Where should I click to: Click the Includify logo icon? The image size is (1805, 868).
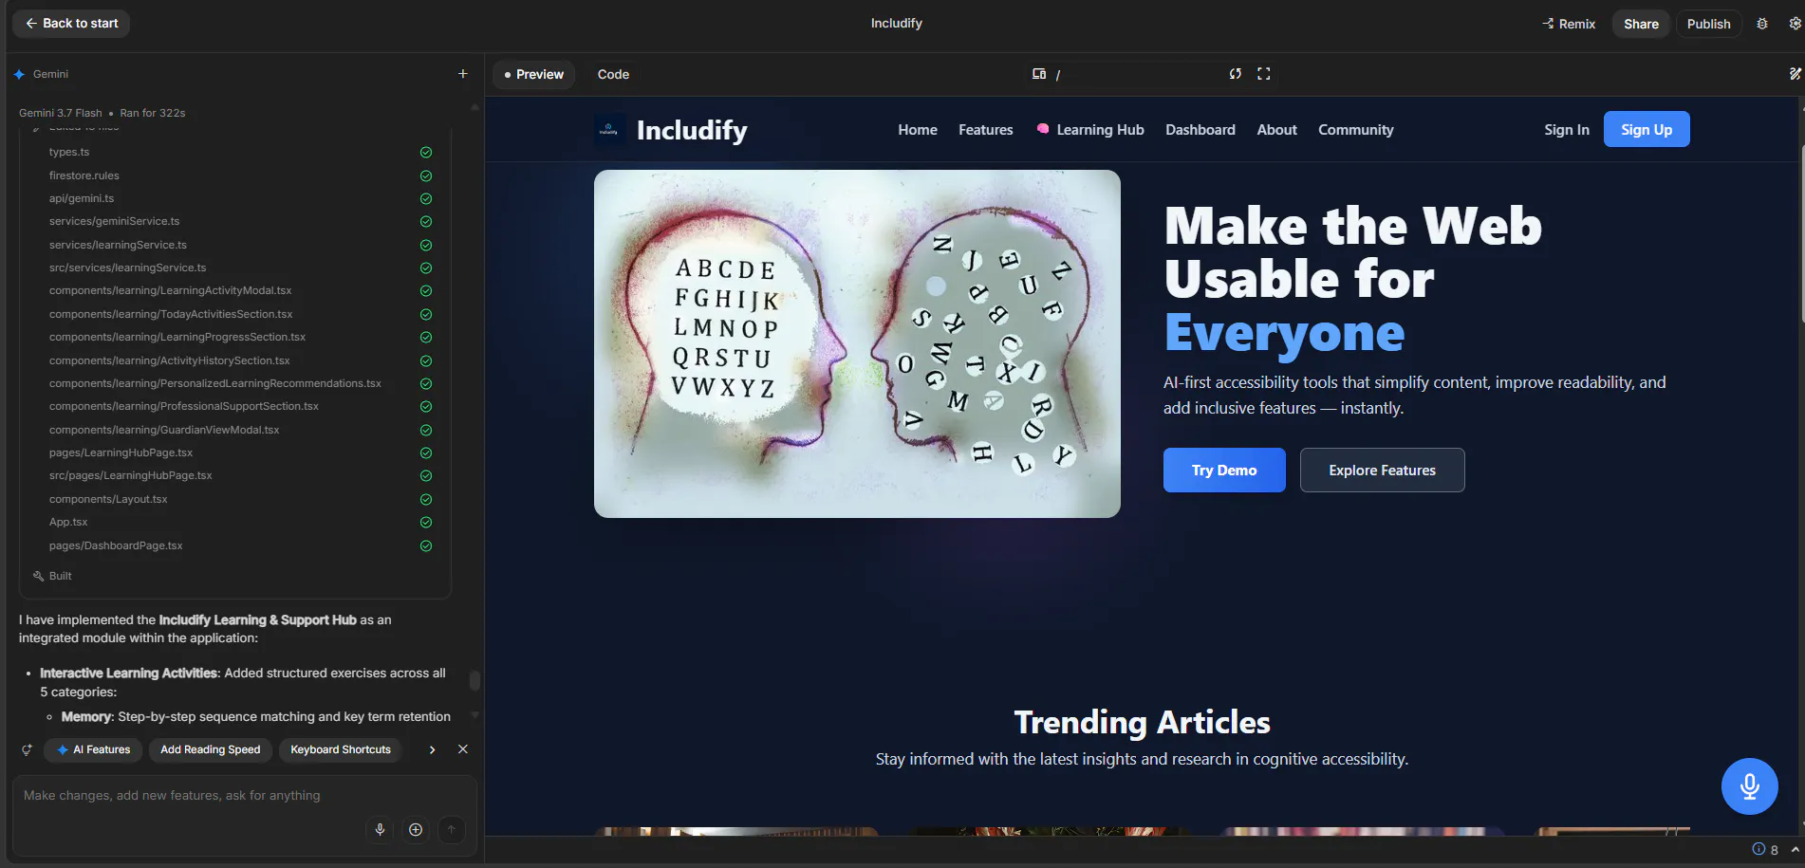609,130
